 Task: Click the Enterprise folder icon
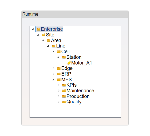(x=38, y=29)
